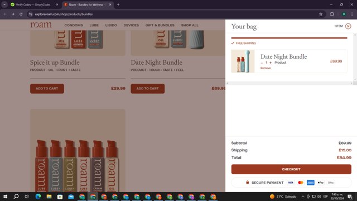Screen dimensions: 357x201
Task: Click the bag panel horizontal scrollbar
Action: [x=289, y=83]
